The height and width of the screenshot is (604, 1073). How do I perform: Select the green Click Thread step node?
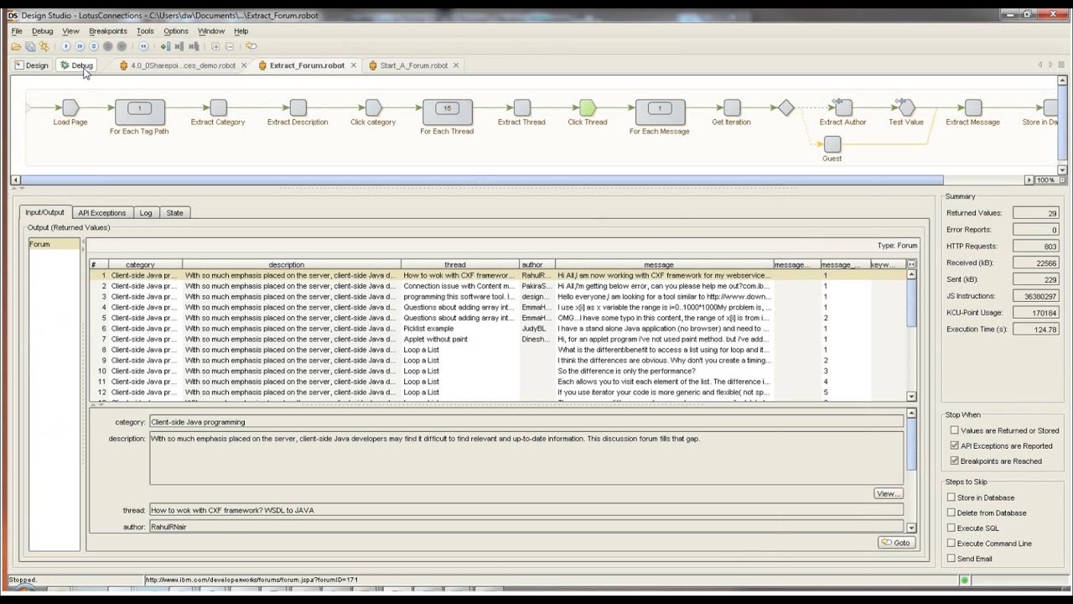pos(588,107)
